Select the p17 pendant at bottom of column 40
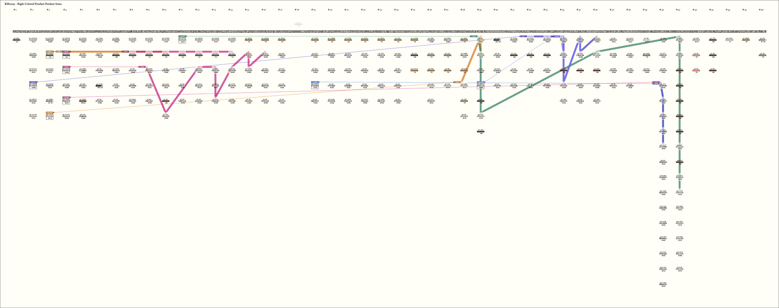The image size is (779, 308). [663, 284]
